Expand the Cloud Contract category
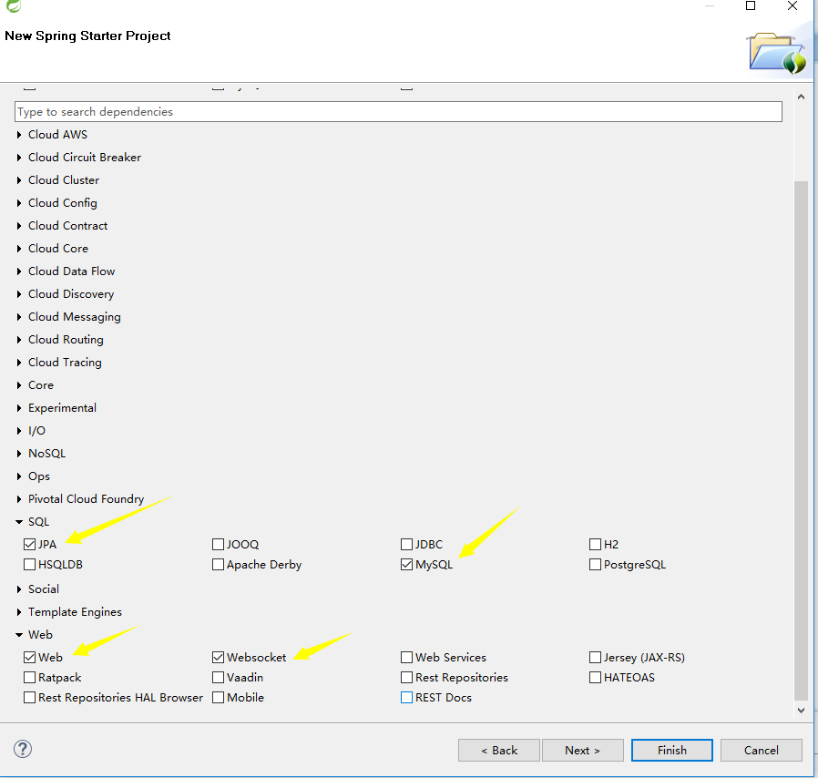 [19, 226]
